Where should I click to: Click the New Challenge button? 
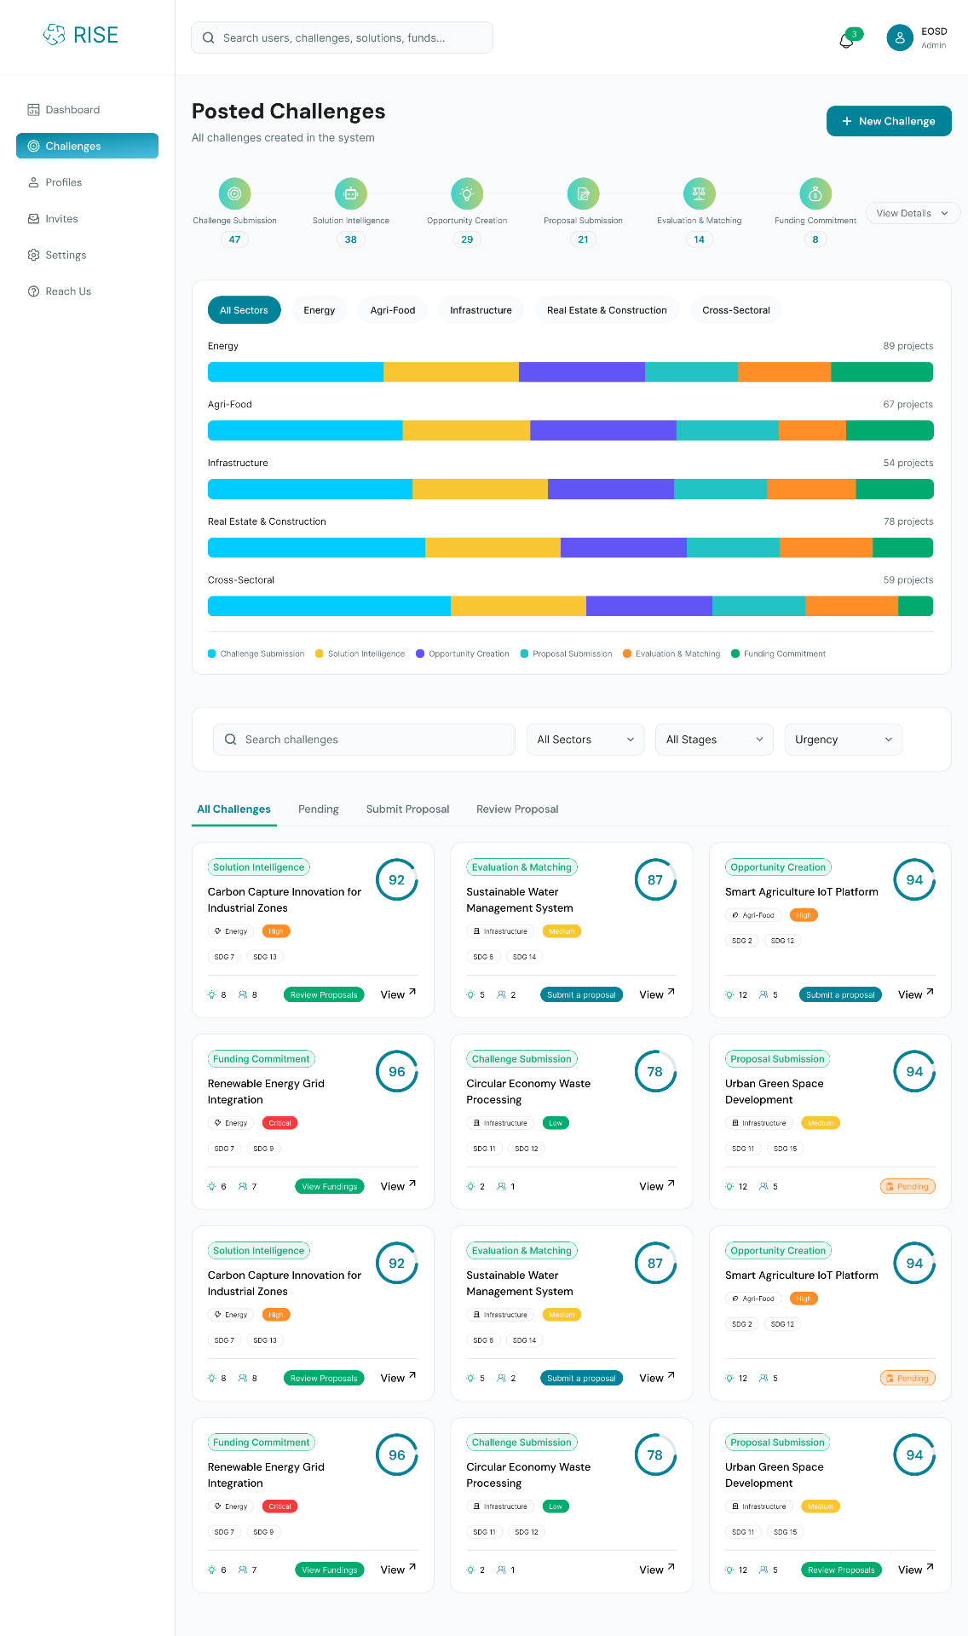pos(889,121)
